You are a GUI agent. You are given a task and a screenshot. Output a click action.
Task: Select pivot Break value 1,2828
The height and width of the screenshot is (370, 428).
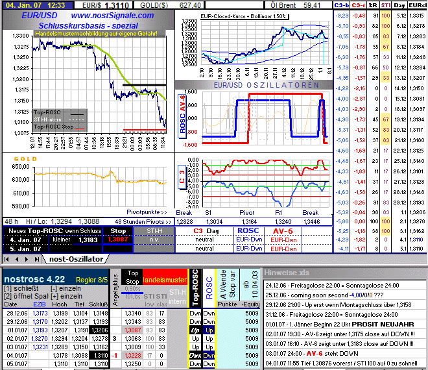pos(185,221)
